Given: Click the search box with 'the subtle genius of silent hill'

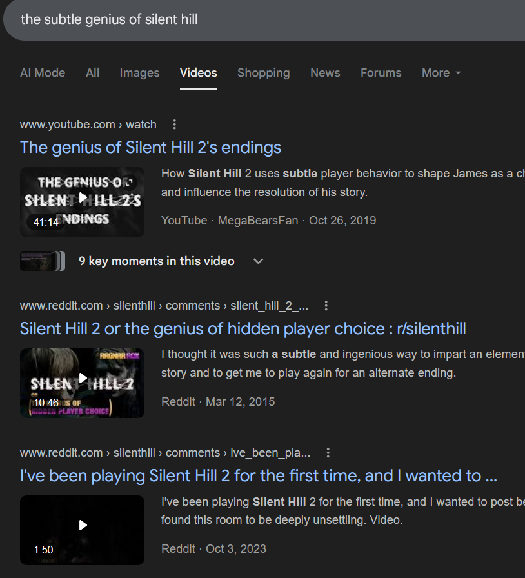Looking at the screenshot, I should pos(264,19).
